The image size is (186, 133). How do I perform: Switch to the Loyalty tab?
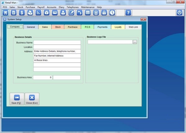point(118,27)
